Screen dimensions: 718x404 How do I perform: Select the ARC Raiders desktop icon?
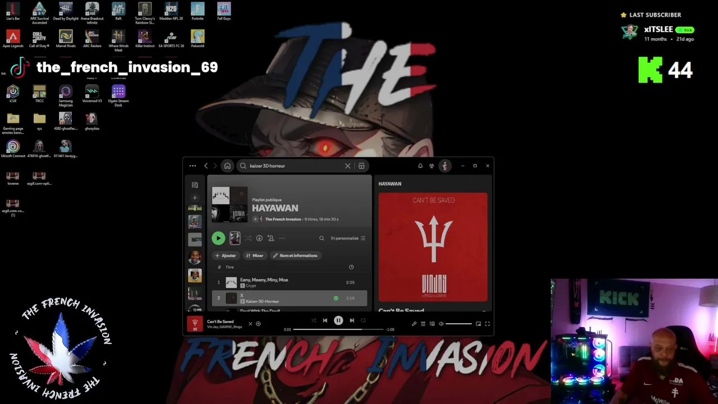click(92, 39)
